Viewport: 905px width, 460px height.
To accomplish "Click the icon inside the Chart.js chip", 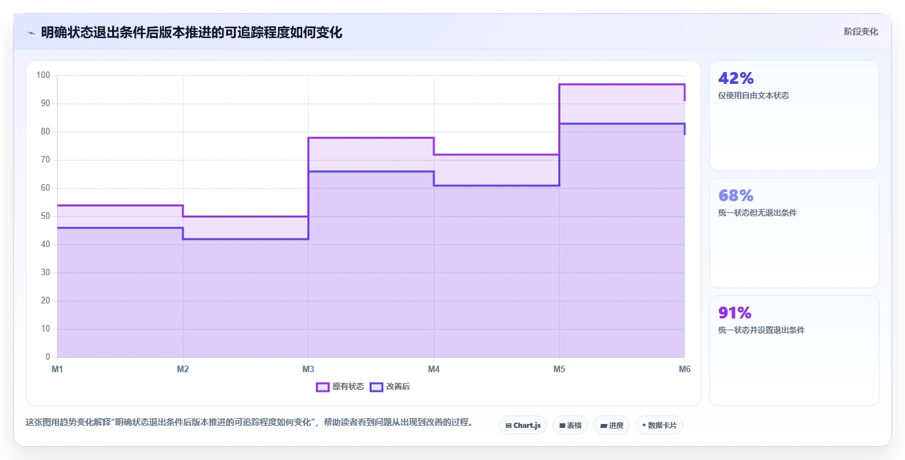I will tap(509, 426).
